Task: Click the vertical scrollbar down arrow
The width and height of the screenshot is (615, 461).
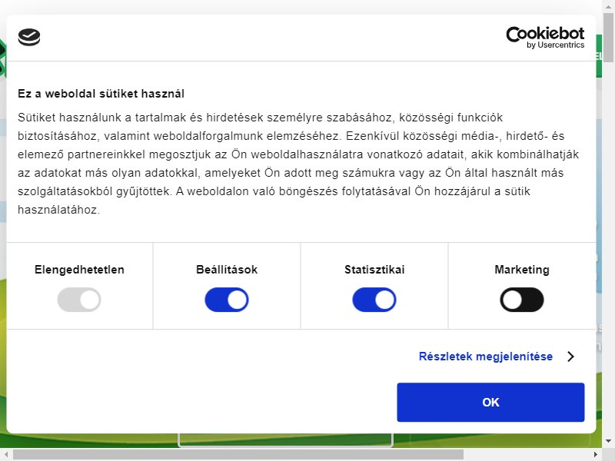Action: coord(608,441)
